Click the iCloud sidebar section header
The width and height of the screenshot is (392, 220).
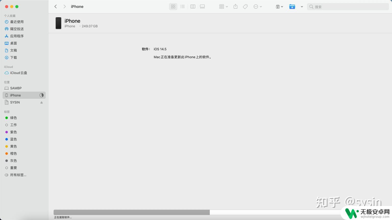[x=8, y=67]
